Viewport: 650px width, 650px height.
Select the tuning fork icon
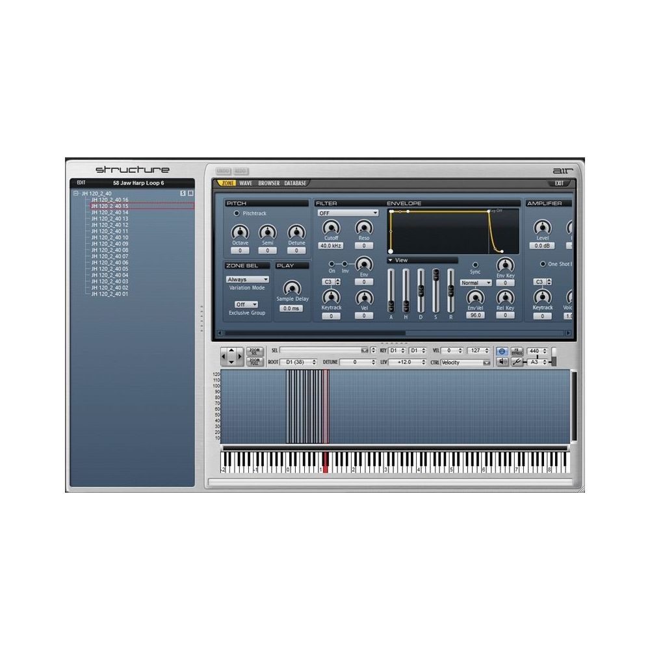(x=517, y=361)
